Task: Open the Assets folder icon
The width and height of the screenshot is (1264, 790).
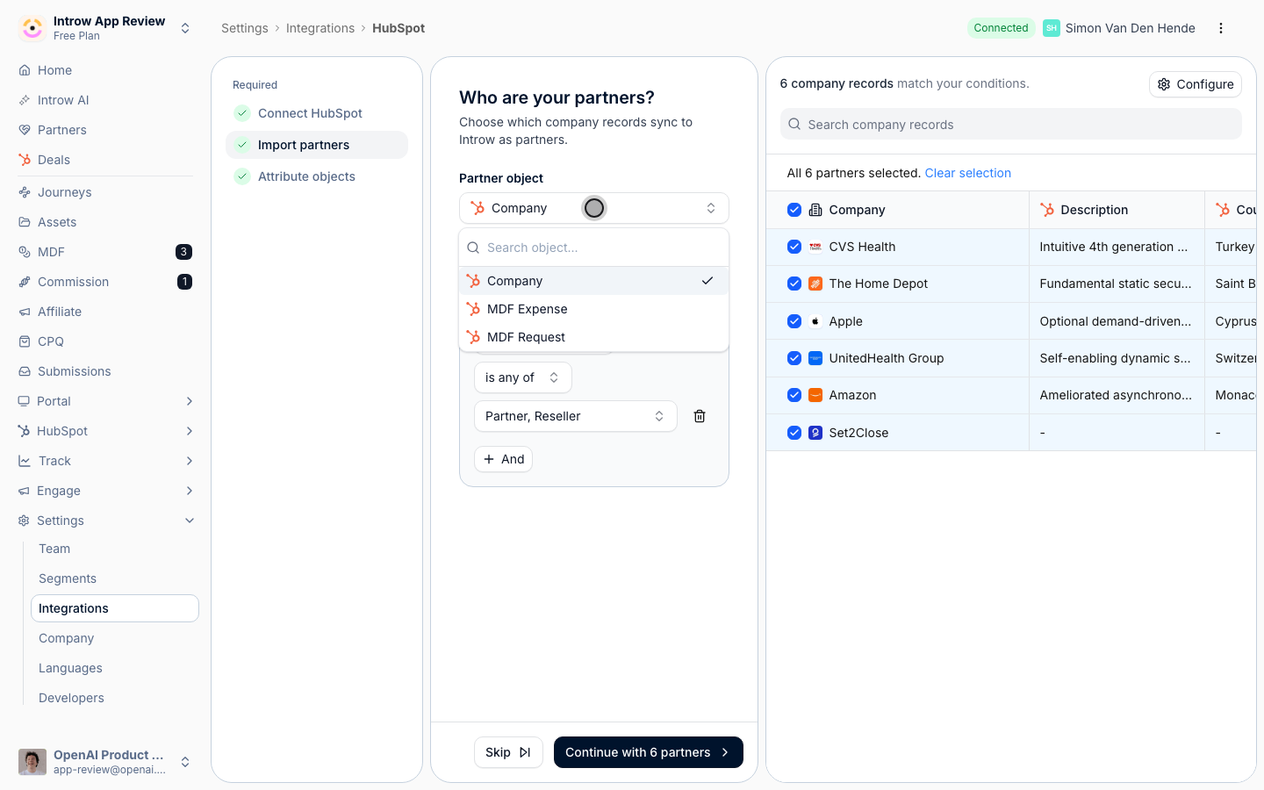Action: click(25, 222)
